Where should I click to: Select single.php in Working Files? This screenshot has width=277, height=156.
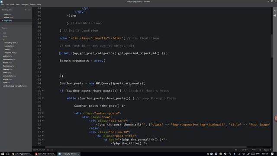click(x=8, y=20)
